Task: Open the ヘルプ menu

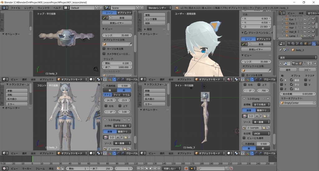Action: point(57,8)
